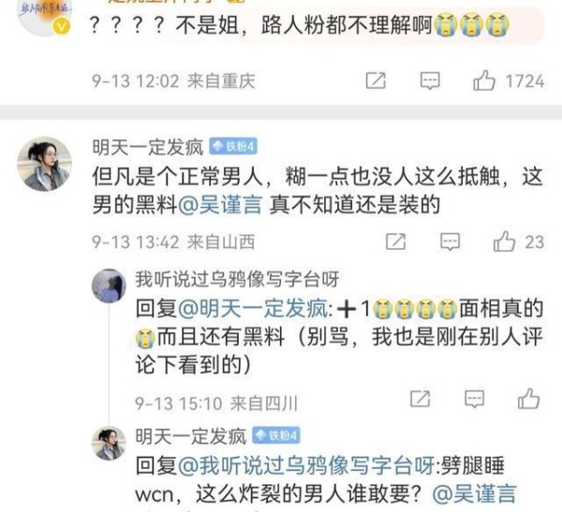Screen dimensions: 562x512
Task: Tap the @吴谨言 mention in the last reply
Action: point(475,493)
